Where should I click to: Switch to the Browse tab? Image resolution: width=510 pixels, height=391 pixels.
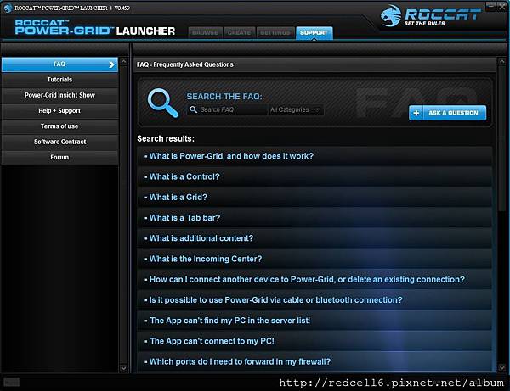click(205, 33)
